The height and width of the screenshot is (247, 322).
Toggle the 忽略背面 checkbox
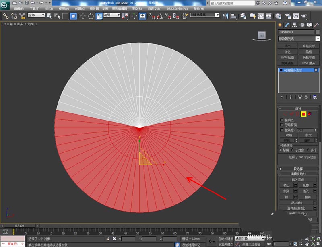(x=282, y=125)
